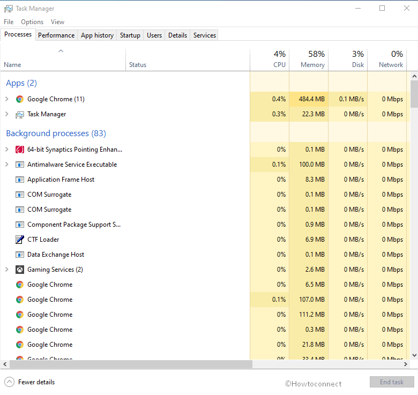Click the vertical scrollbar down arrow
The height and width of the screenshot is (395, 418).
click(x=414, y=355)
